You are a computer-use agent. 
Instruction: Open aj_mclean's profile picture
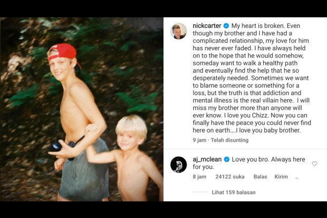(178, 164)
